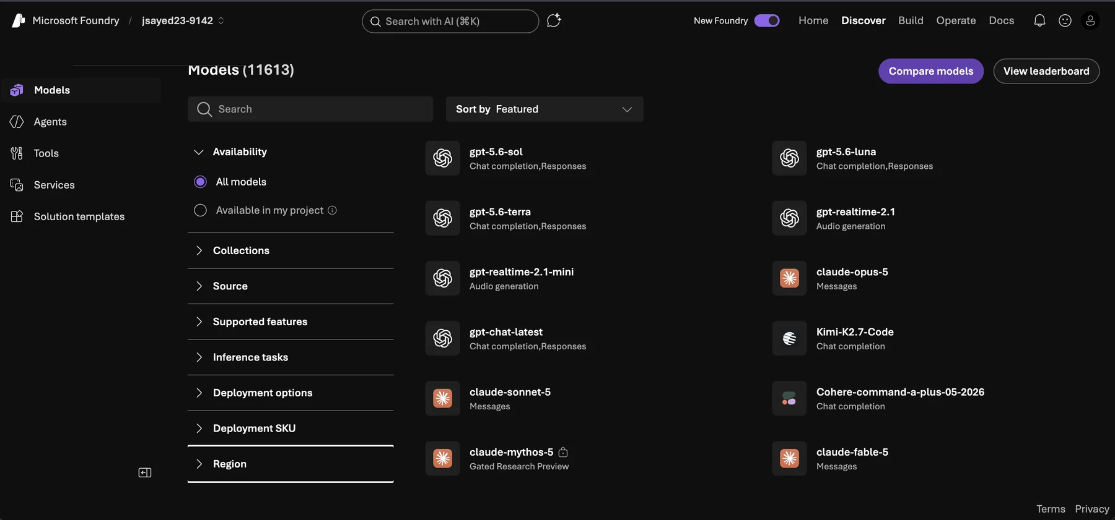1115x520 pixels.
Task: Switch to the Build tab
Action: coord(911,20)
